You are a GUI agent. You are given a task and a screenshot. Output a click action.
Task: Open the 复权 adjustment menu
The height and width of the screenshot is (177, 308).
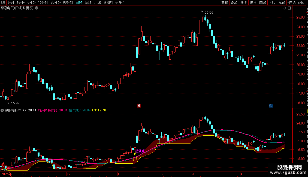[x=225, y=2]
